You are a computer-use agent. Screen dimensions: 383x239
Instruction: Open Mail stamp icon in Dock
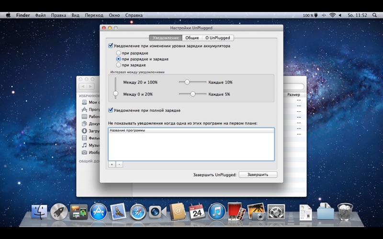(x=118, y=212)
